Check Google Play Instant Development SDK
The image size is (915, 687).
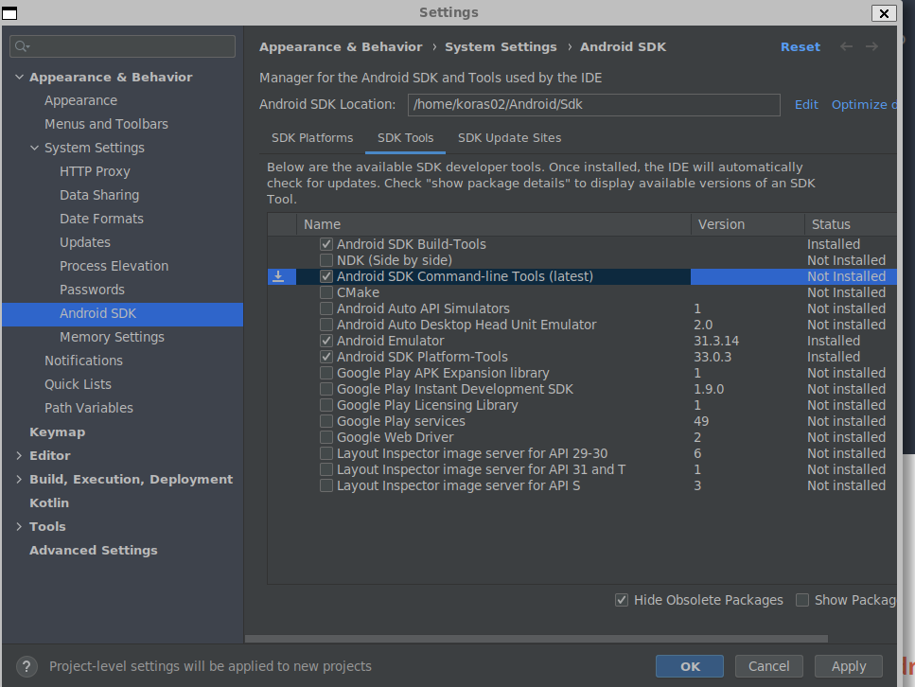(326, 389)
